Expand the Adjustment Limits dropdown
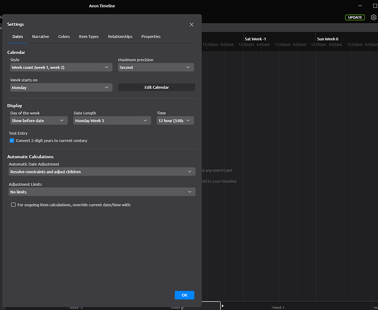This screenshot has height=310, width=378. (x=102, y=192)
